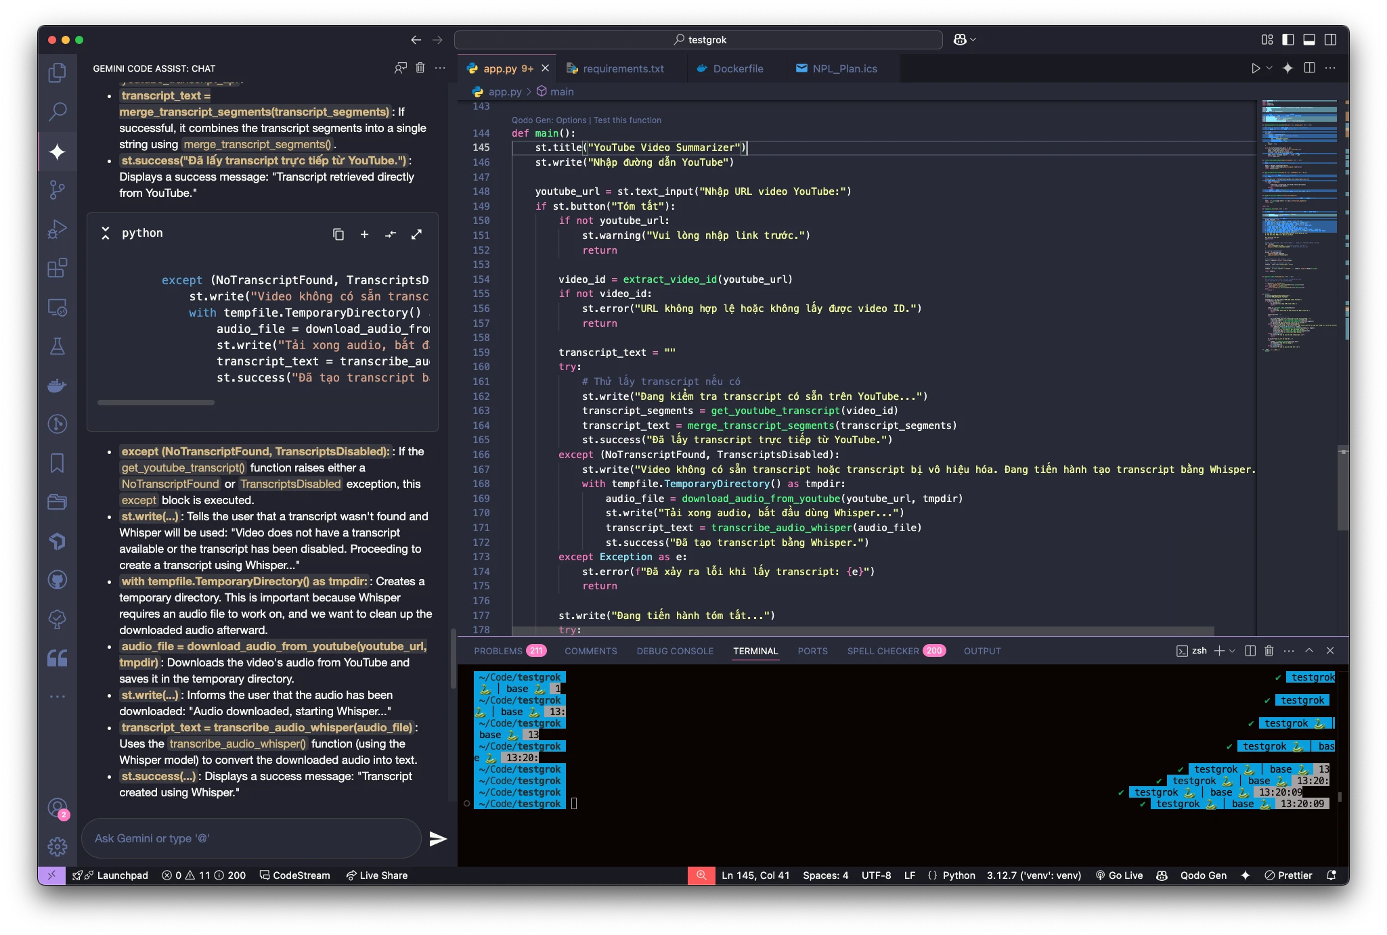1387x935 pixels.
Task: Insert code block at cursor plus icon
Action: click(364, 234)
